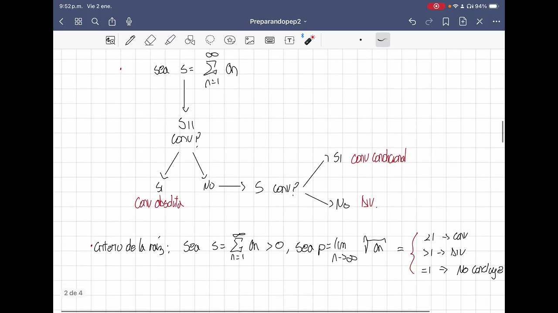This screenshot has width=558, height=313.
Task: Tap the share/export icon
Action: coord(112,21)
